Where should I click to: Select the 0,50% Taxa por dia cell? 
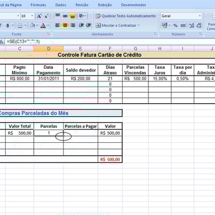point(182,79)
